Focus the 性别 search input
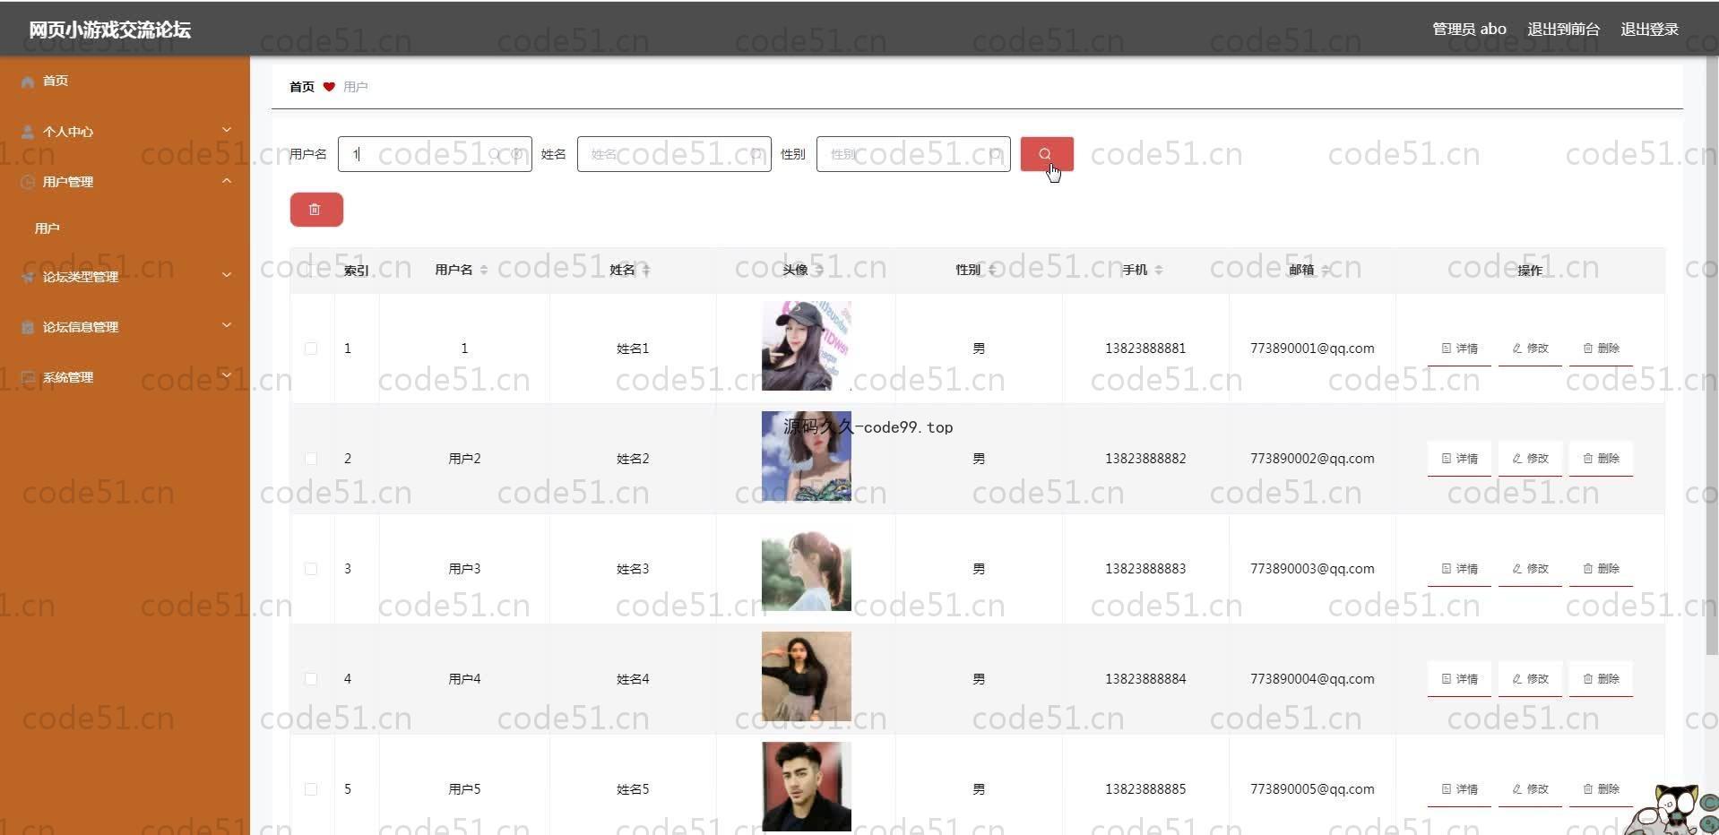This screenshot has width=1719, height=835. [913, 154]
